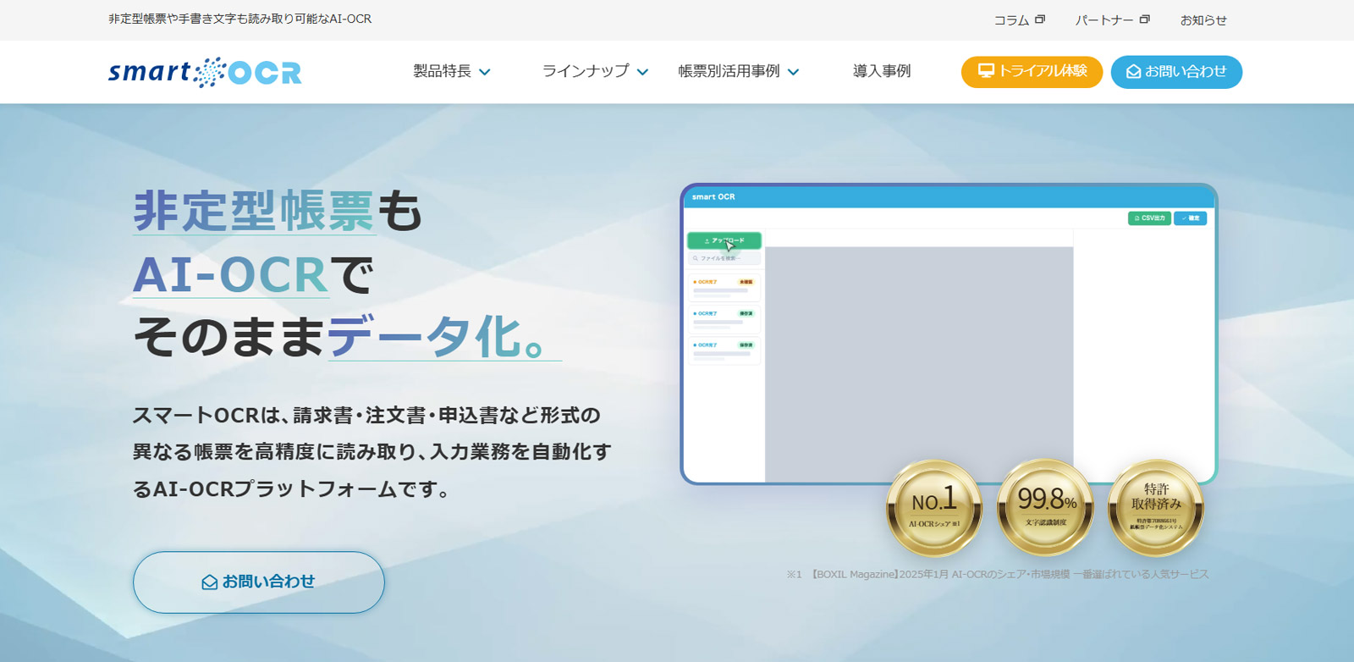Click the 99.8% recognition accuracy medal
Viewport: 1354px width, 662px height.
click(1046, 506)
